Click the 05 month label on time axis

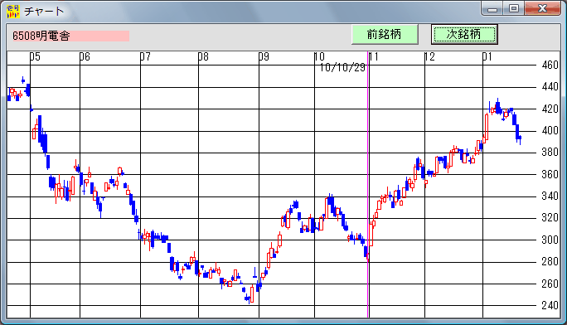point(35,56)
